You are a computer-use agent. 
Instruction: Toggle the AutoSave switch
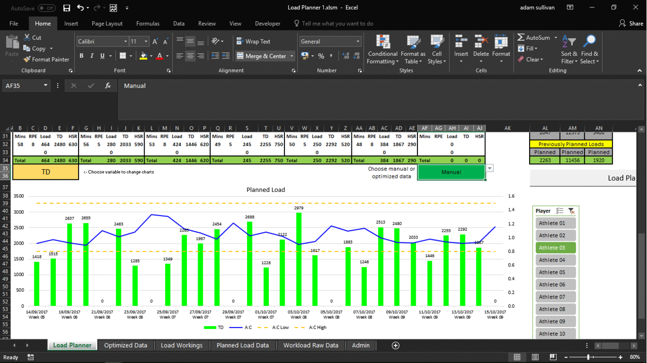pos(47,8)
